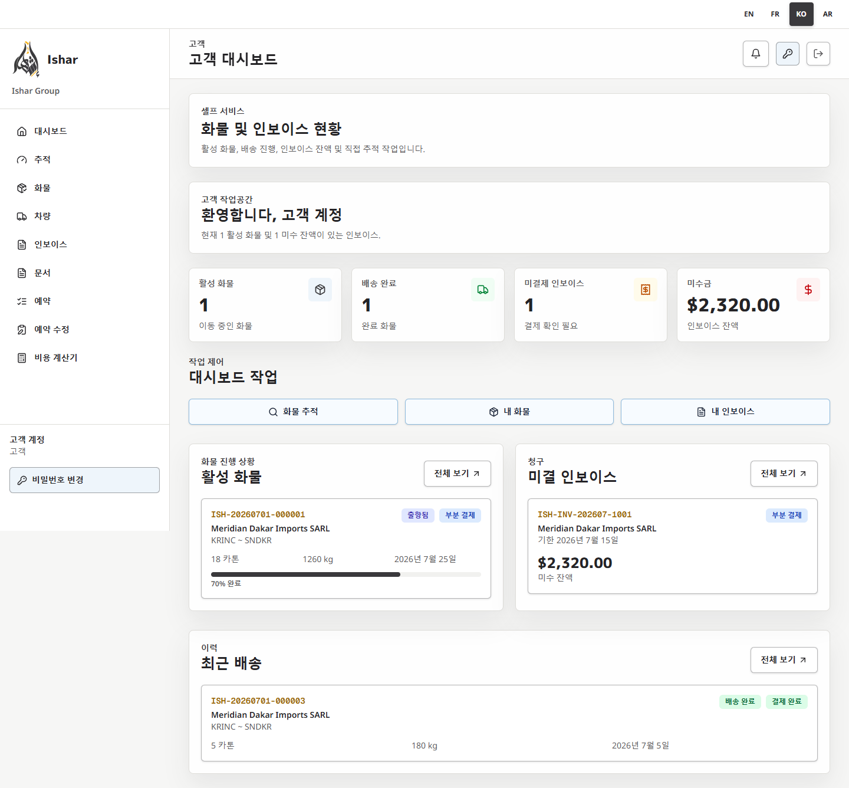Image resolution: width=849 pixels, height=788 pixels.
Task: Click the 배송 완료 green badge
Action: [740, 702]
